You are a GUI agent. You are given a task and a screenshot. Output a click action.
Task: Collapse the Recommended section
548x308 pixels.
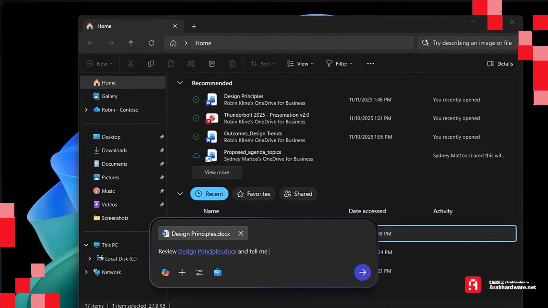click(x=180, y=83)
